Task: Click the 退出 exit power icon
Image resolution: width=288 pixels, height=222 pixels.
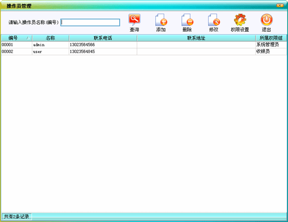Action: click(267, 19)
